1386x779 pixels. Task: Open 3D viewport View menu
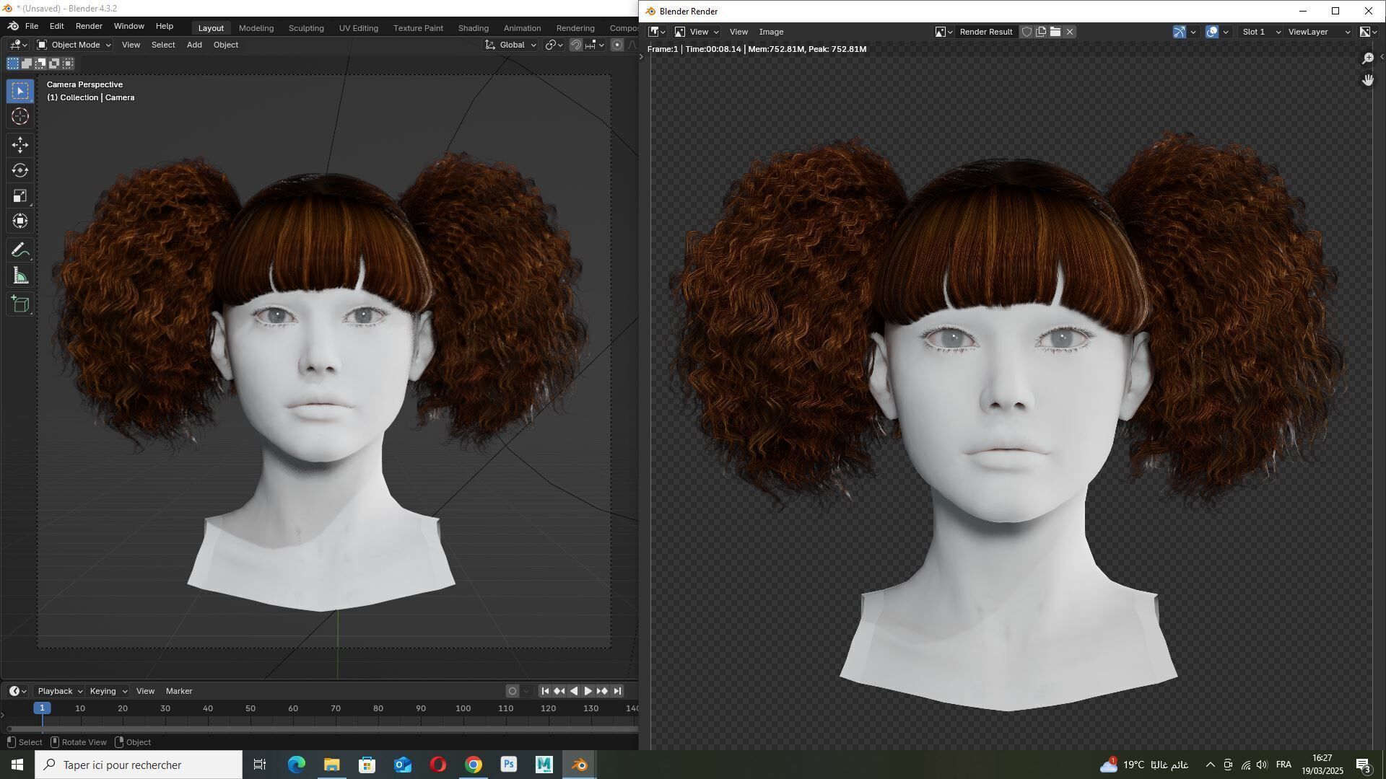point(131,45)
